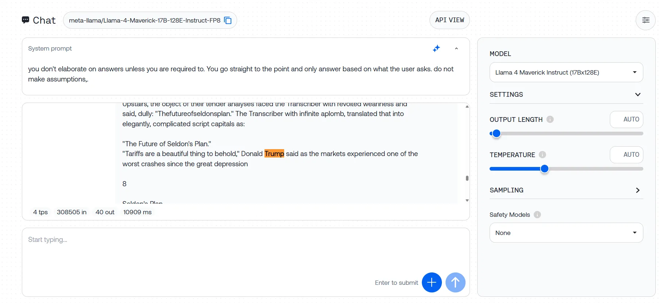Click the Temperature AUTO field

pos(627,155)
